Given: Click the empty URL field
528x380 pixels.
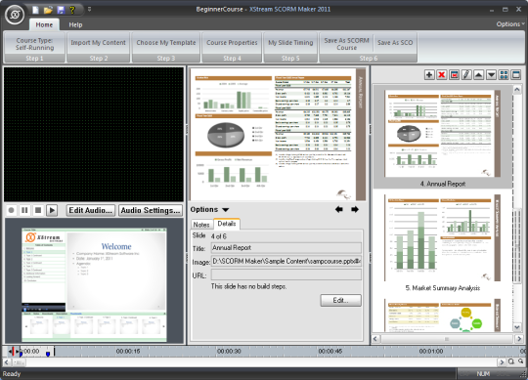Looking at the screenshot, I should [x=286, y=275].
